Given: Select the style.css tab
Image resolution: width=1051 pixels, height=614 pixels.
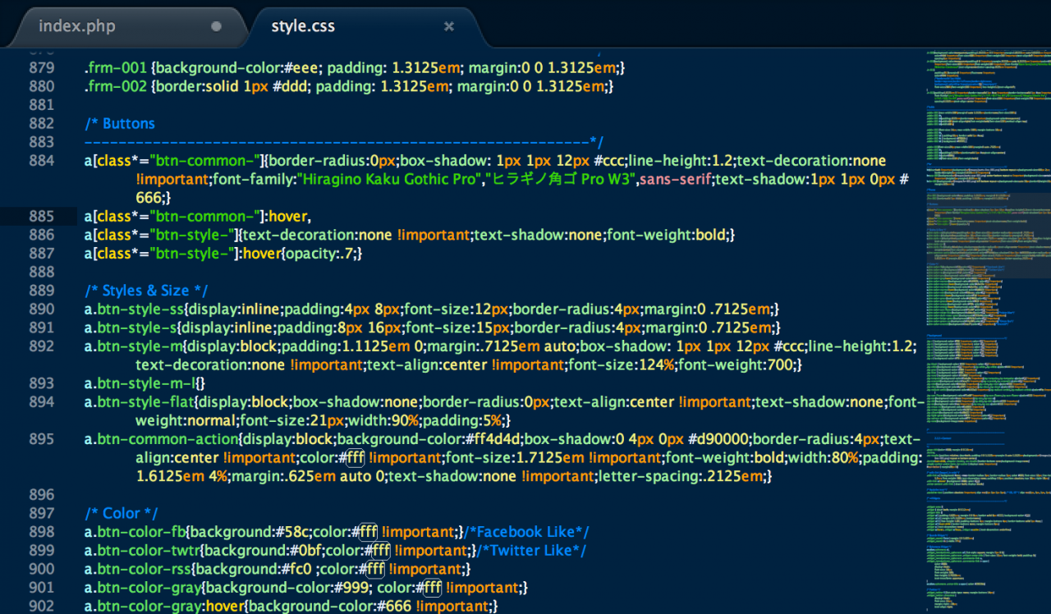Looking at the screenshot, I should point(303,26).
